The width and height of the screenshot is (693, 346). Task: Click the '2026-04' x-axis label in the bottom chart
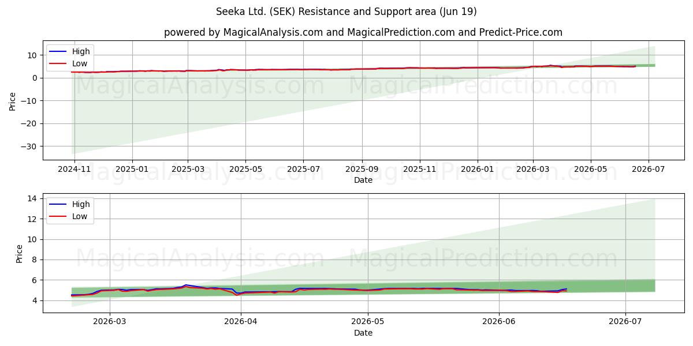(241, 322)
